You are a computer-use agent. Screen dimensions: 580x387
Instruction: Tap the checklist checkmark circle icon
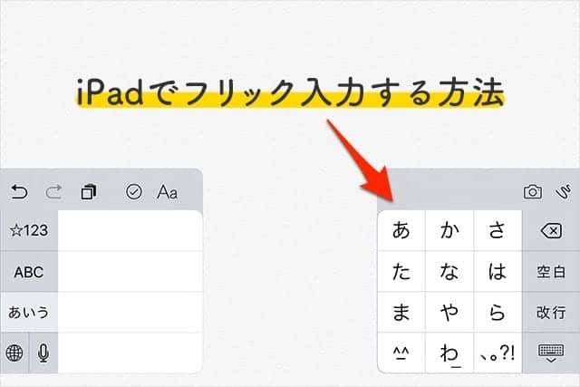point(134,192)
